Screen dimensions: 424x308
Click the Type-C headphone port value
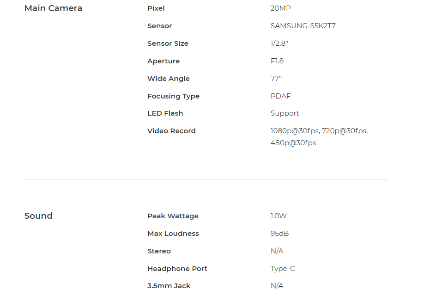(283, 269)
